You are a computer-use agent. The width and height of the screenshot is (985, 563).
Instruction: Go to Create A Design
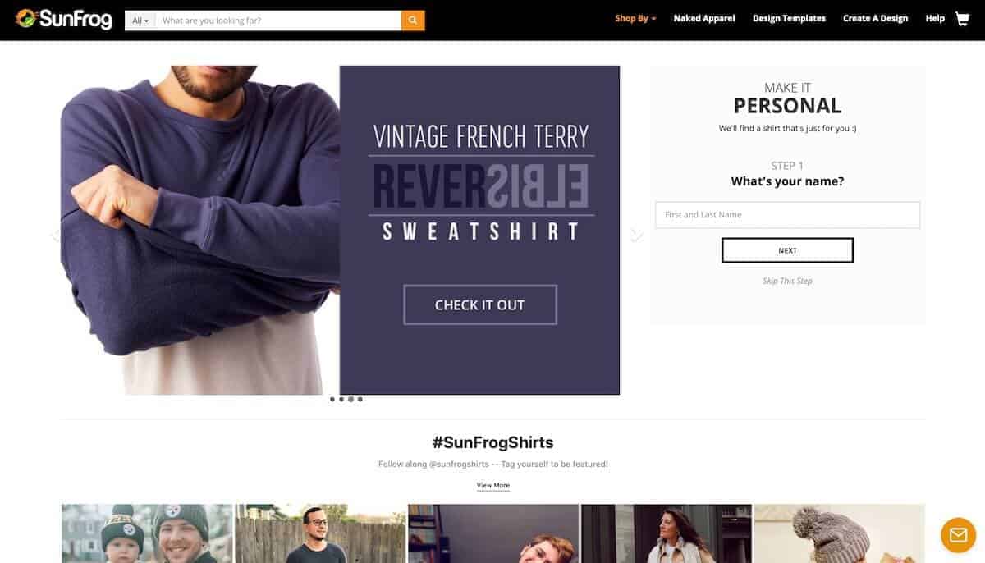pos(875,18)
